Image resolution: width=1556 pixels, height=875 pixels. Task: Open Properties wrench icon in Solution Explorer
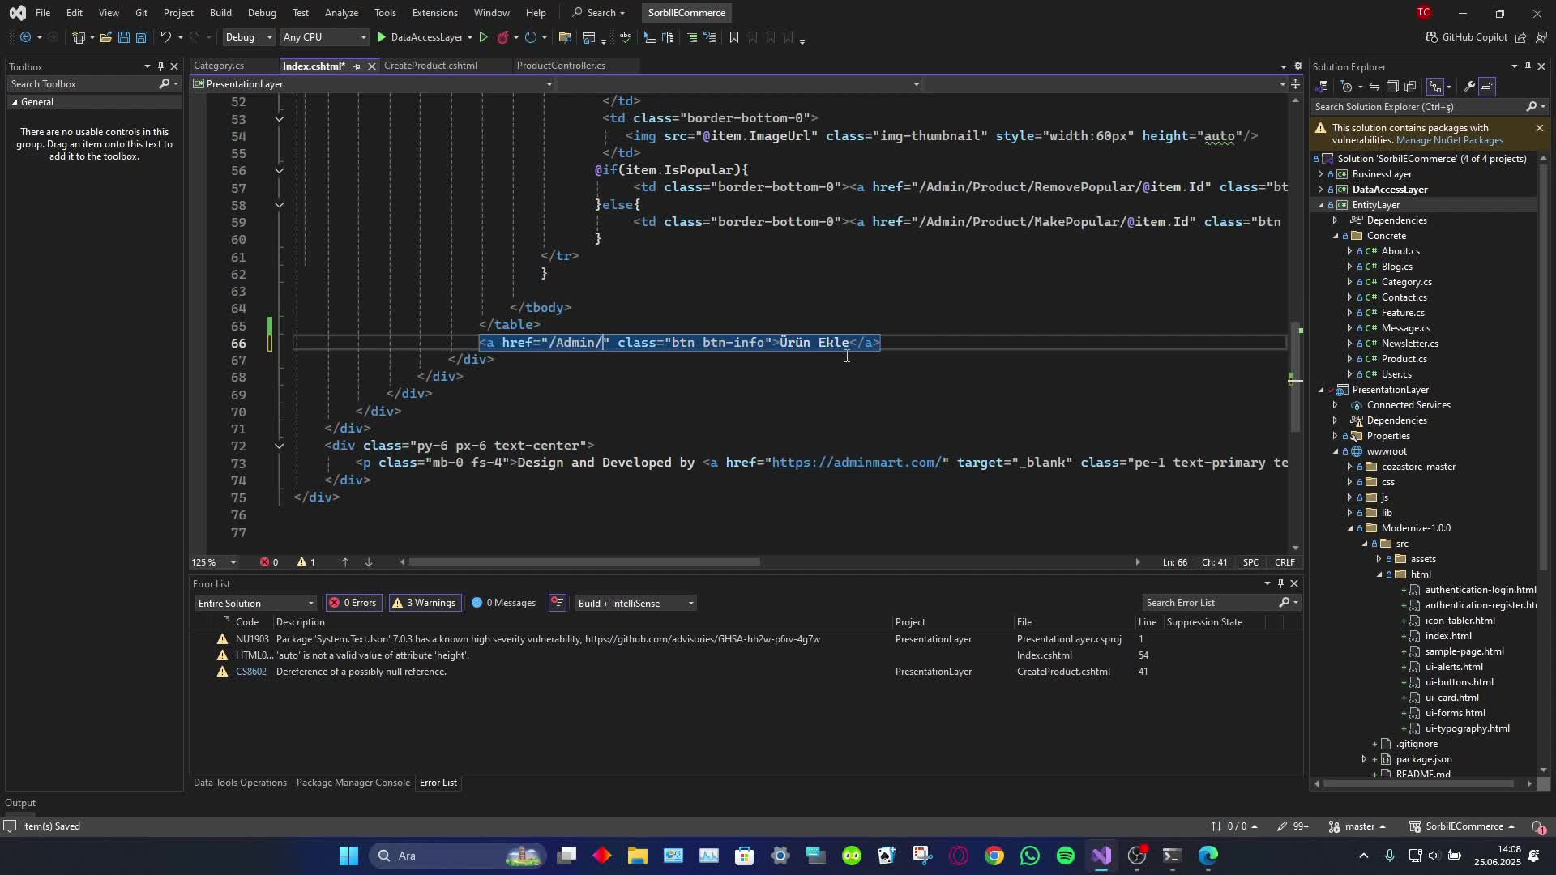1468,87
